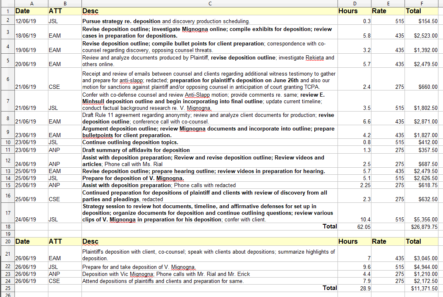Select the hours cell '7.9'
Screen dimensions: 443x297
tap(354, 281)
